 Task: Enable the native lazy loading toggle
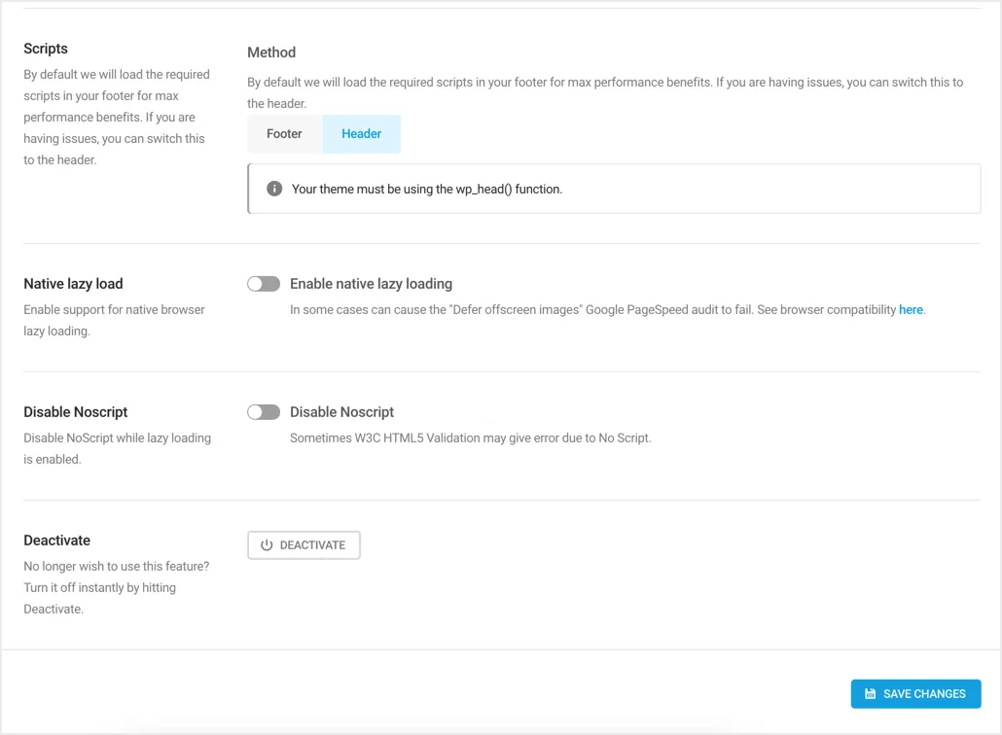coord(264,284)
